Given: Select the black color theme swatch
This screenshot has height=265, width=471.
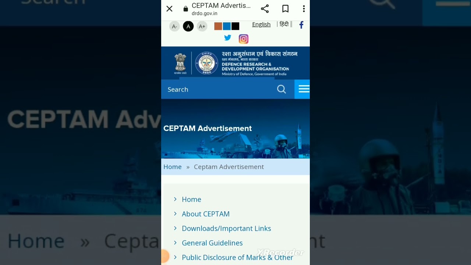Looking at the screenshot, I should 235,26.
